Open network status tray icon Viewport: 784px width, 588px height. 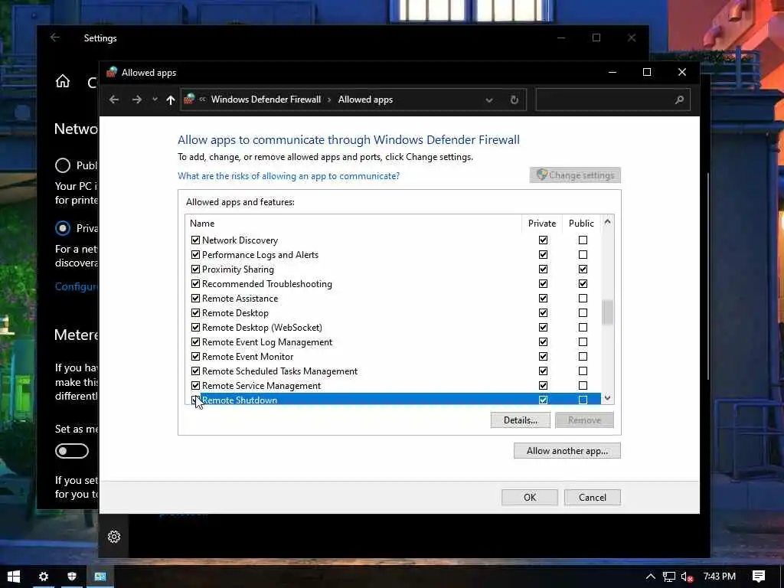pos(669,577)
